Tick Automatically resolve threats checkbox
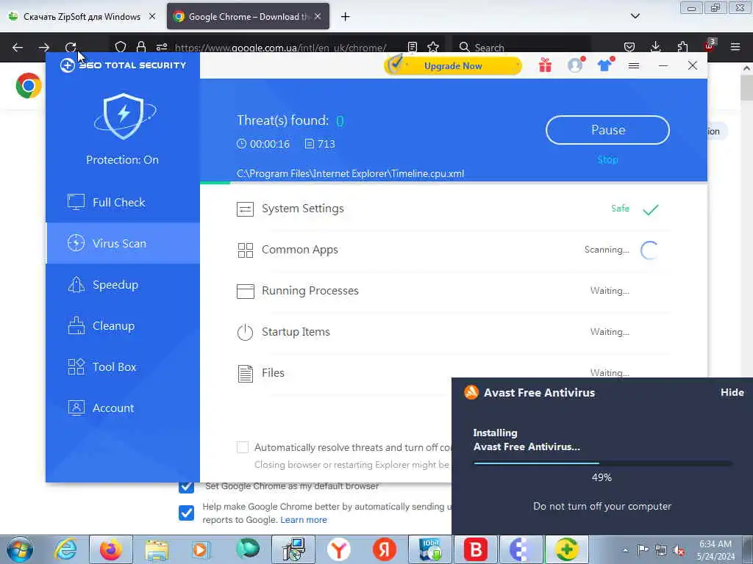 243,447
